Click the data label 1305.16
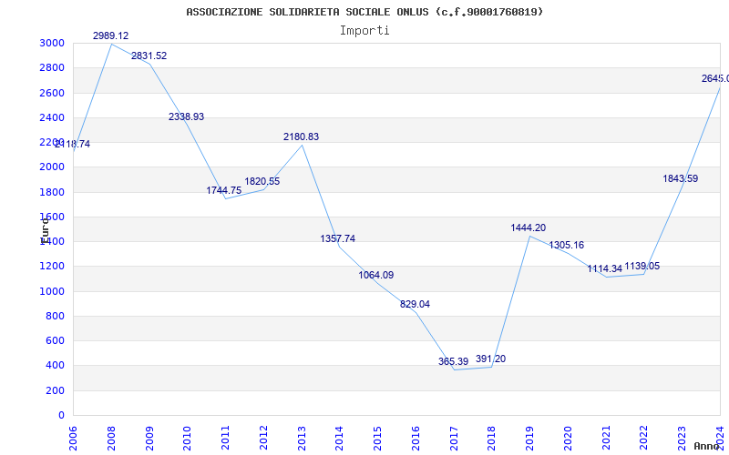This screenshot has height=455, width=729. pyautogui.click(x=566, y=245)
